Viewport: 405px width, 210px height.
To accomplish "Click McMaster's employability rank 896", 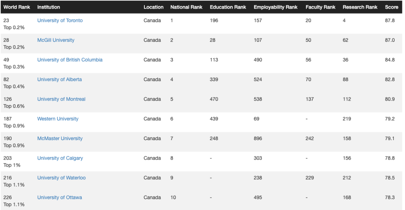I will [x=258, y=139].
